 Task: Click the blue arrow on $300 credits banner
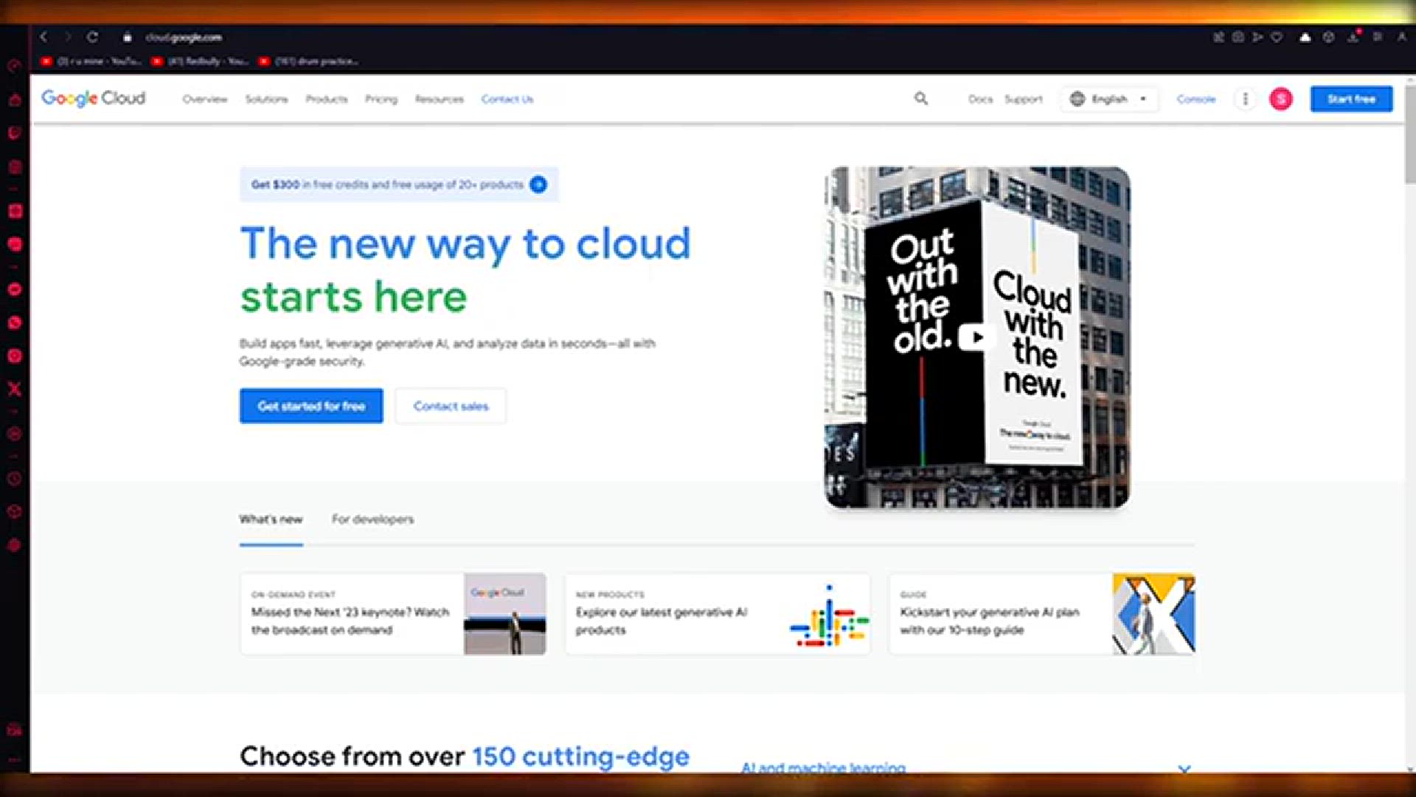click(x=538, y=184)
